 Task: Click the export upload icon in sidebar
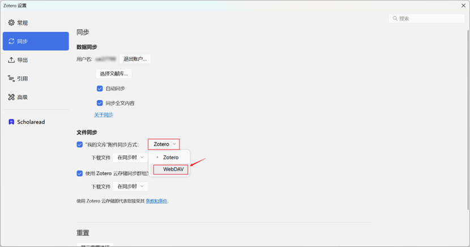click(11, 59)
